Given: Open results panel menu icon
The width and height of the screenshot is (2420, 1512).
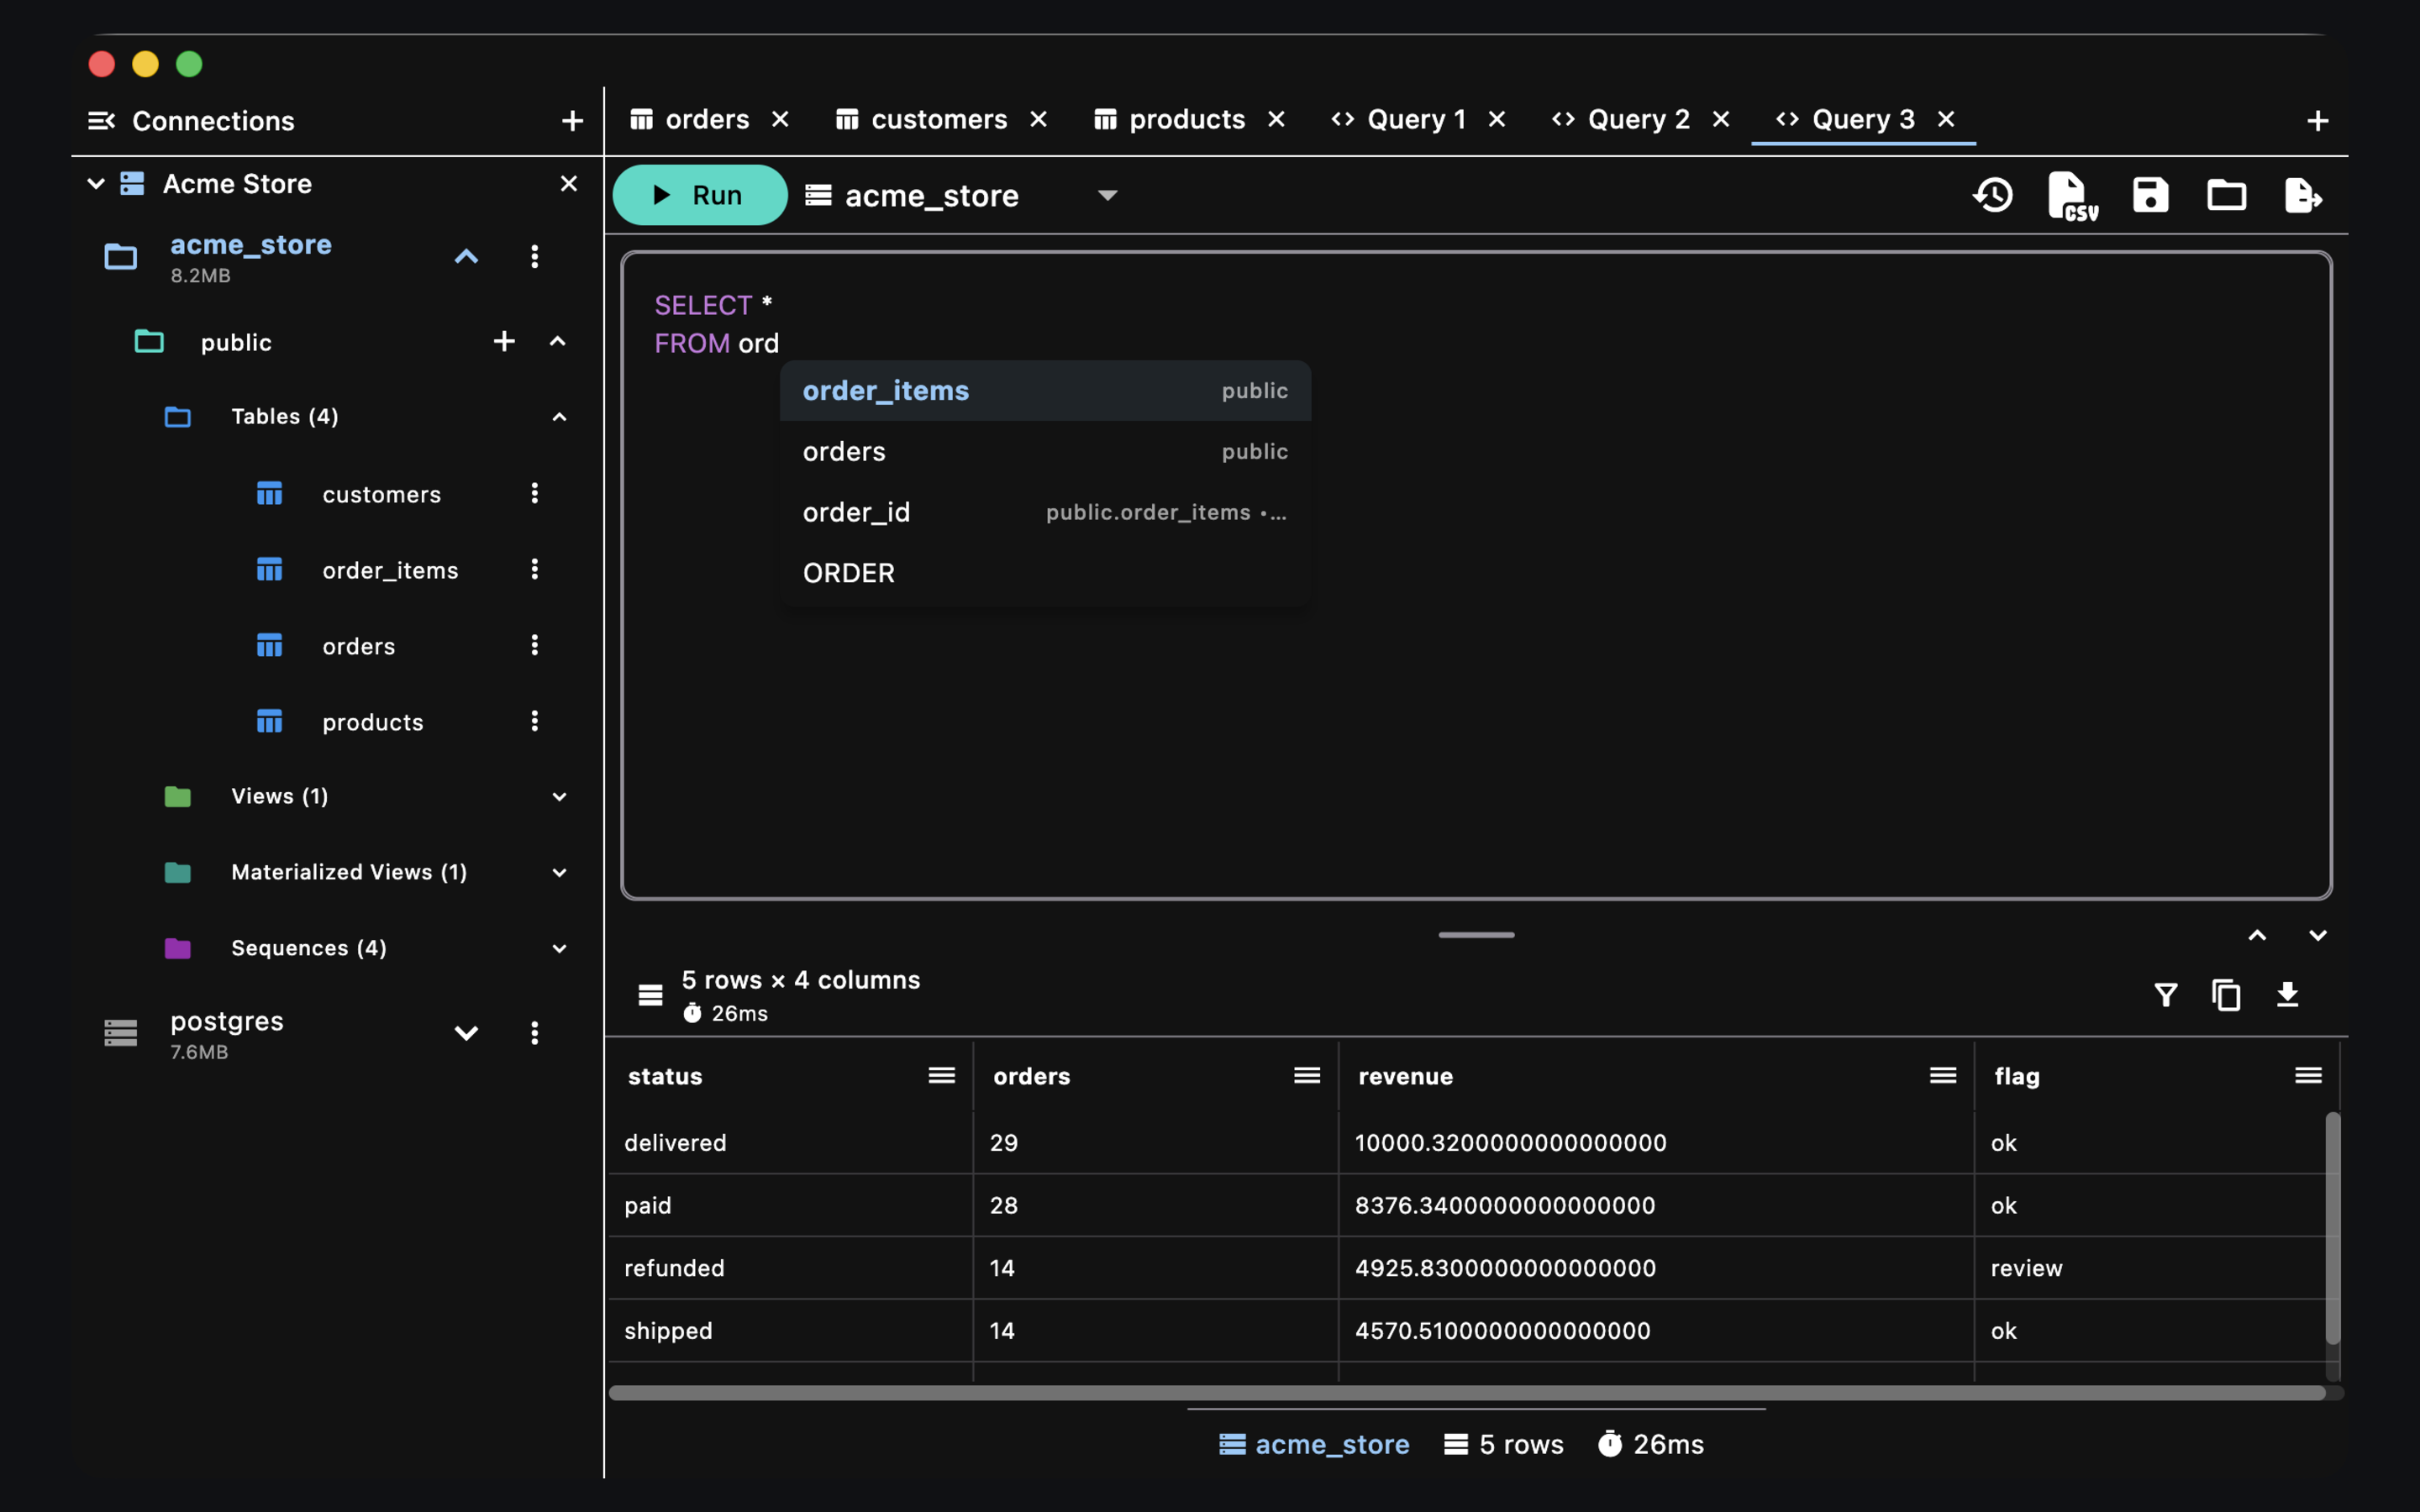Looking at the screenshot, I should pos(651,995).
